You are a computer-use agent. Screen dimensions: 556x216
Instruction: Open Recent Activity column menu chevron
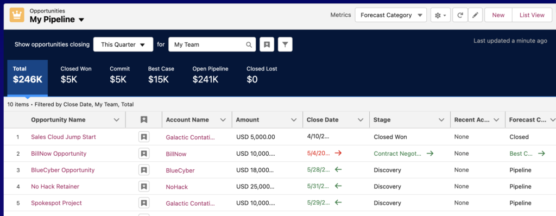[496, 120]
